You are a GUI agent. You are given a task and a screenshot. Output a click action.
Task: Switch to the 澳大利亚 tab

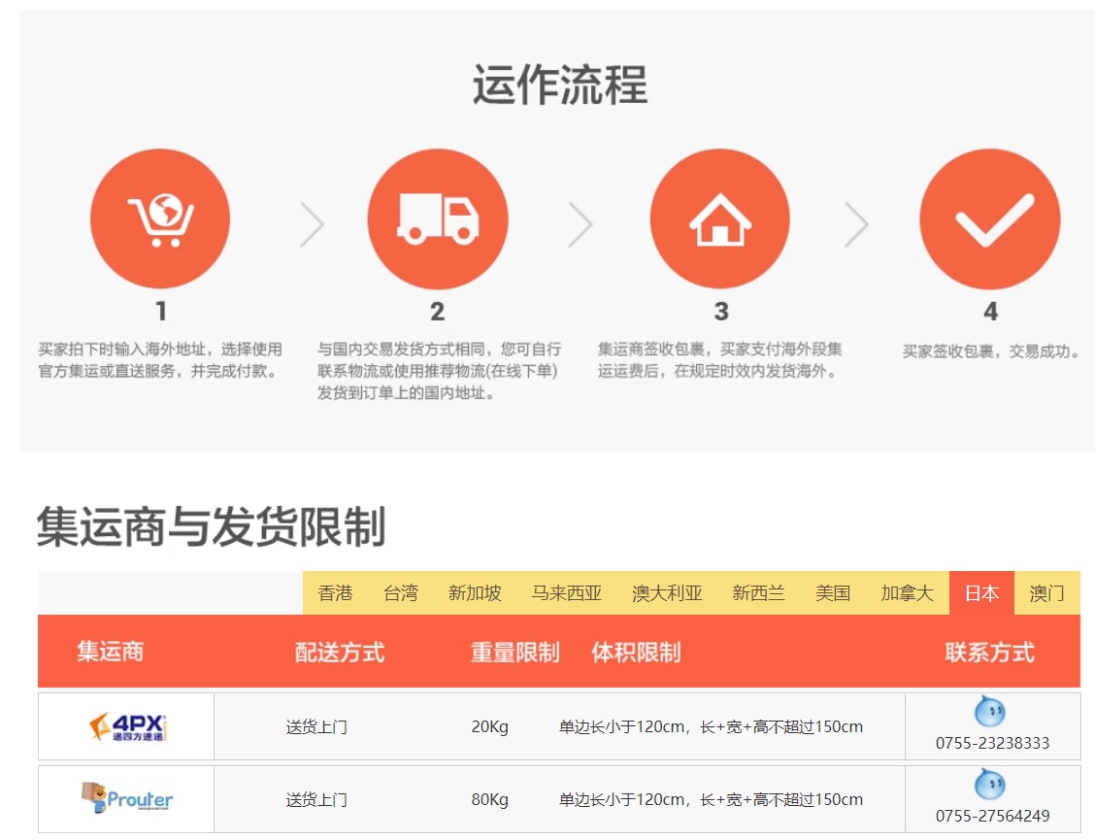[667, 593]
